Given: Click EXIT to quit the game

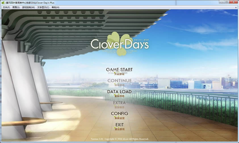Looking at the screenshot, I should pyautogui.click(x=119, y=127).
